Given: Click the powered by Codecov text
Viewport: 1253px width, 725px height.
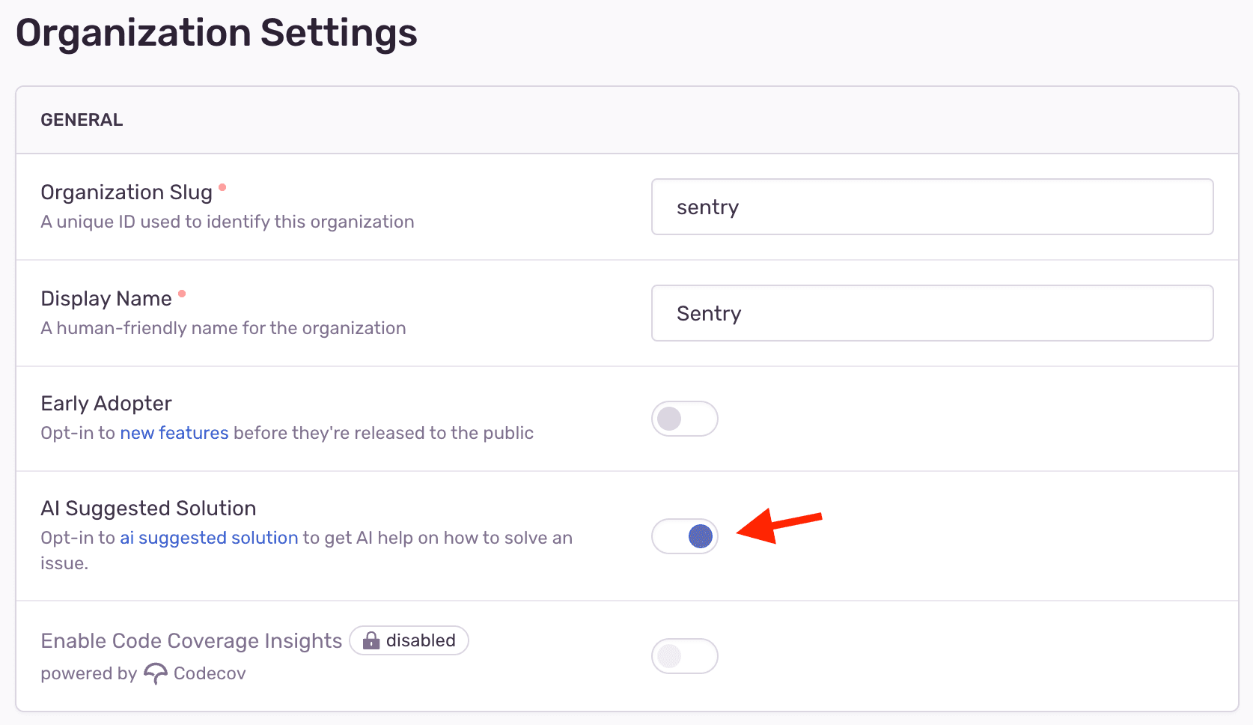Looking at the screenshot, I should (x=142, y=673).
